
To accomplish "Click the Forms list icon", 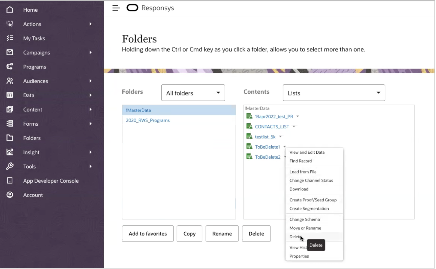I will point(10,124).
